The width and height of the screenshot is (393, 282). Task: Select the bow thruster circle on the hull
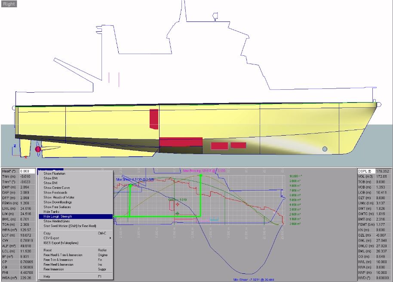pos(325,149)
